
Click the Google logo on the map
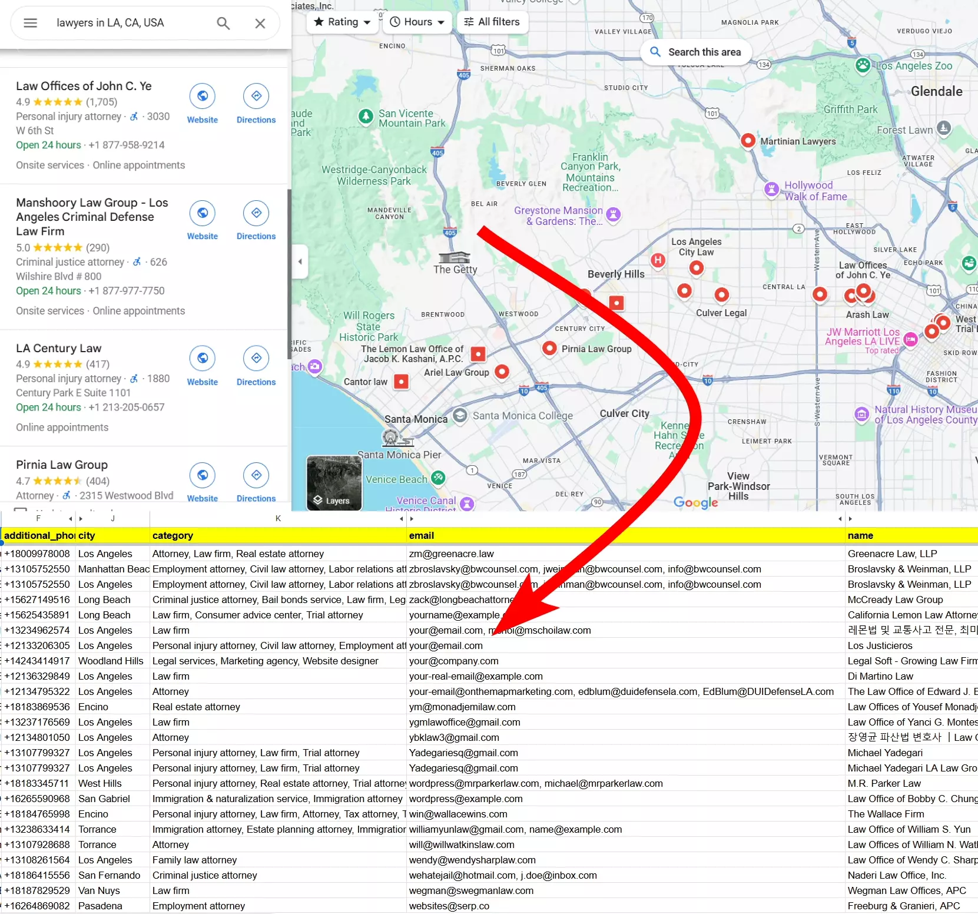(x=695, y=503)
